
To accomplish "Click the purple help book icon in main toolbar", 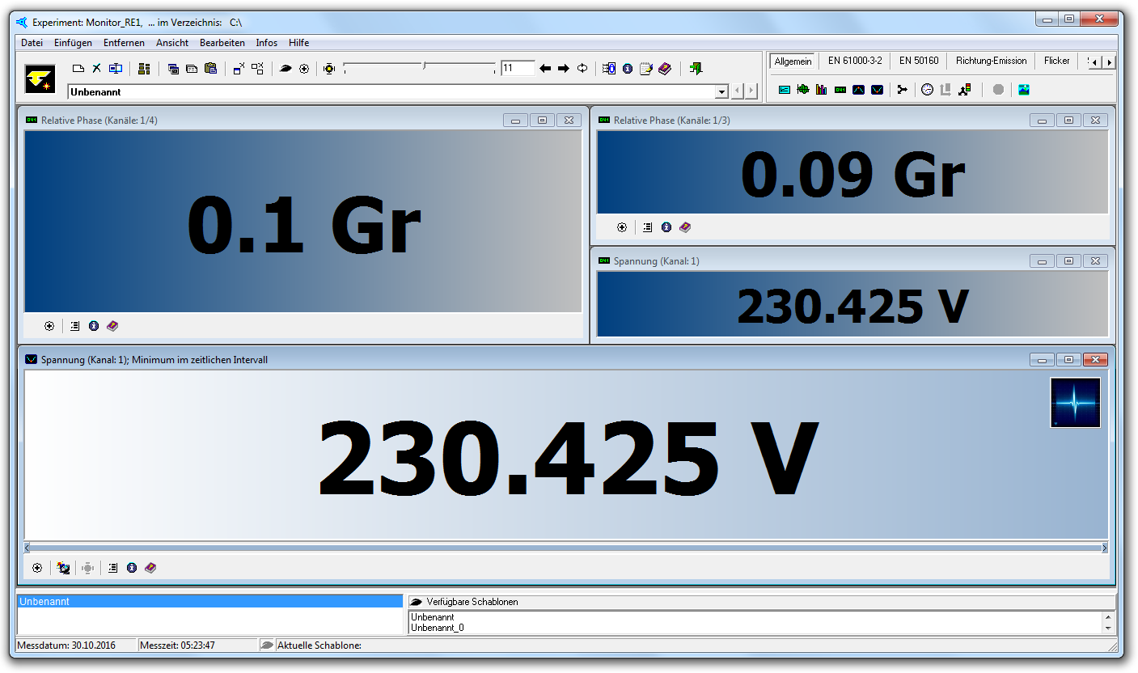I will coord(665,69).
